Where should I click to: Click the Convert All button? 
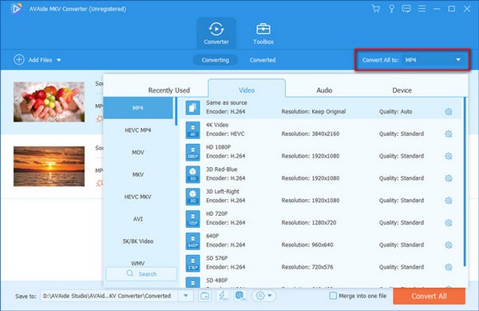(429, 296)
